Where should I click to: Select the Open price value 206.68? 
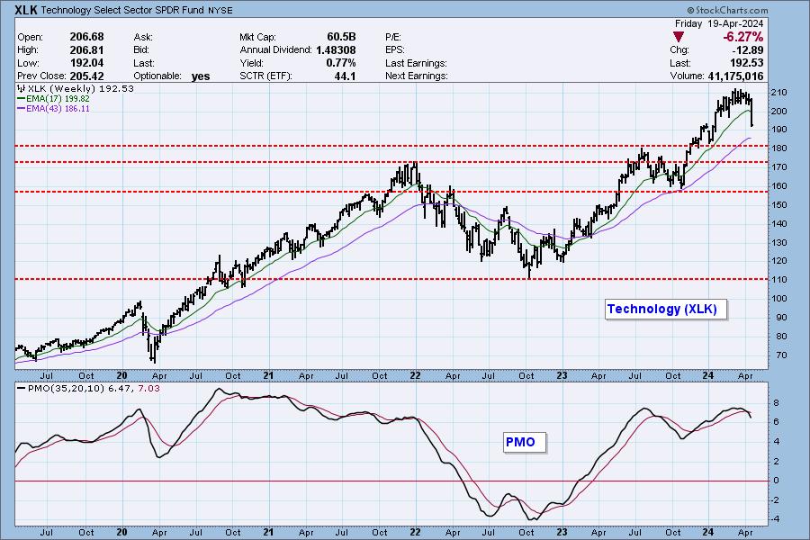(x=86, y=37)
